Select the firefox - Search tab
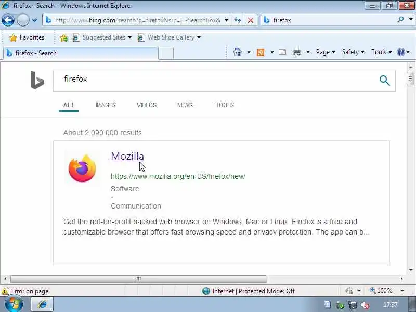This screenshot has height=312, width=416. (81, 53)
